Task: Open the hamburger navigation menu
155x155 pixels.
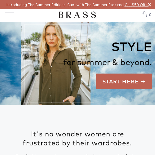Action: tap(9, 15)
